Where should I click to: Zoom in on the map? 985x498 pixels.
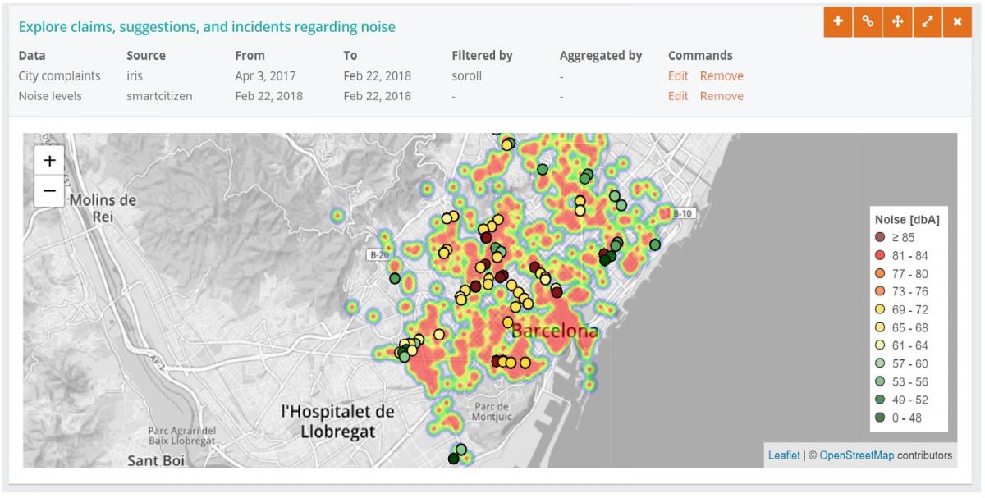pos(49,161)
